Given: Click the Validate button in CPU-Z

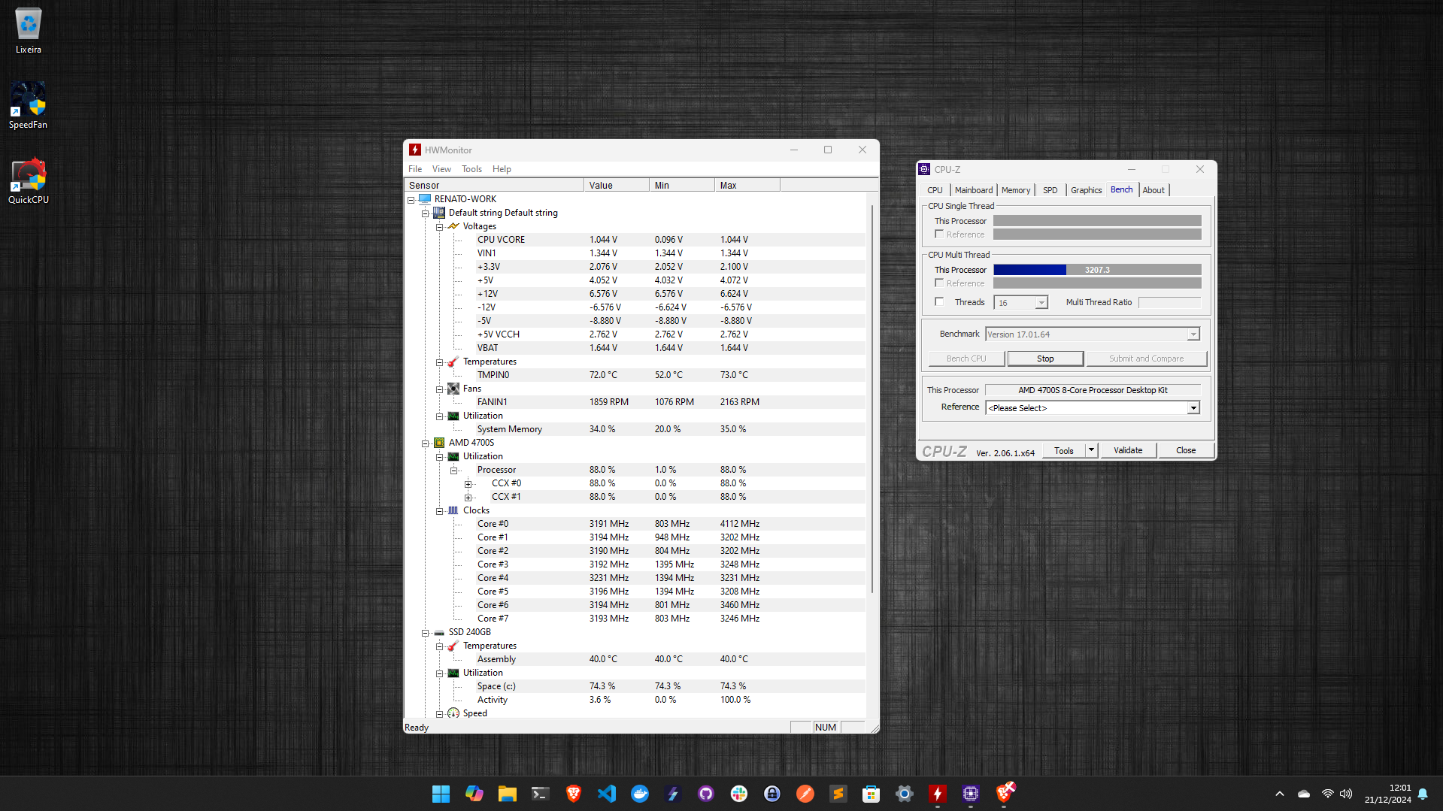Looking at the screenshot, I should 1128,450.
